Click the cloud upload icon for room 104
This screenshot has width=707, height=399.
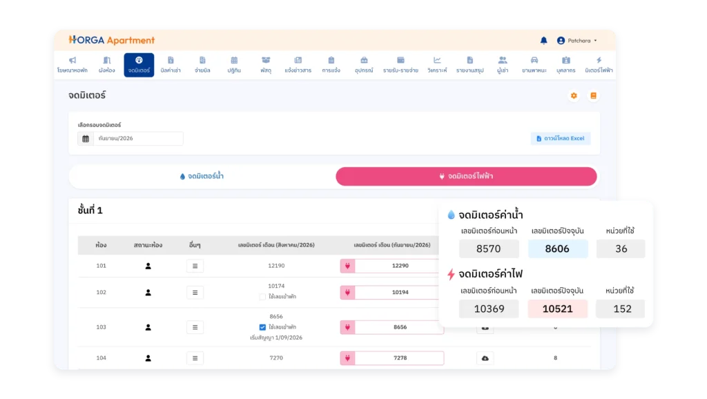pyautogui.click(x=485, y=358)
